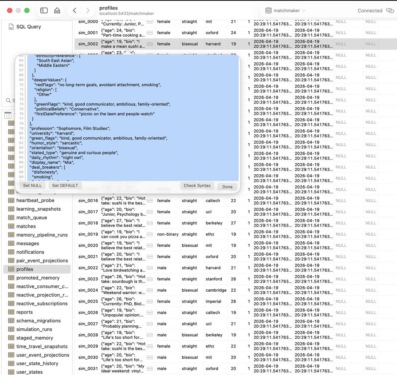The height and width of the screenshot is (375, 397).
Task: Click the non-binary gender cell
Action: tap(168, 234)
